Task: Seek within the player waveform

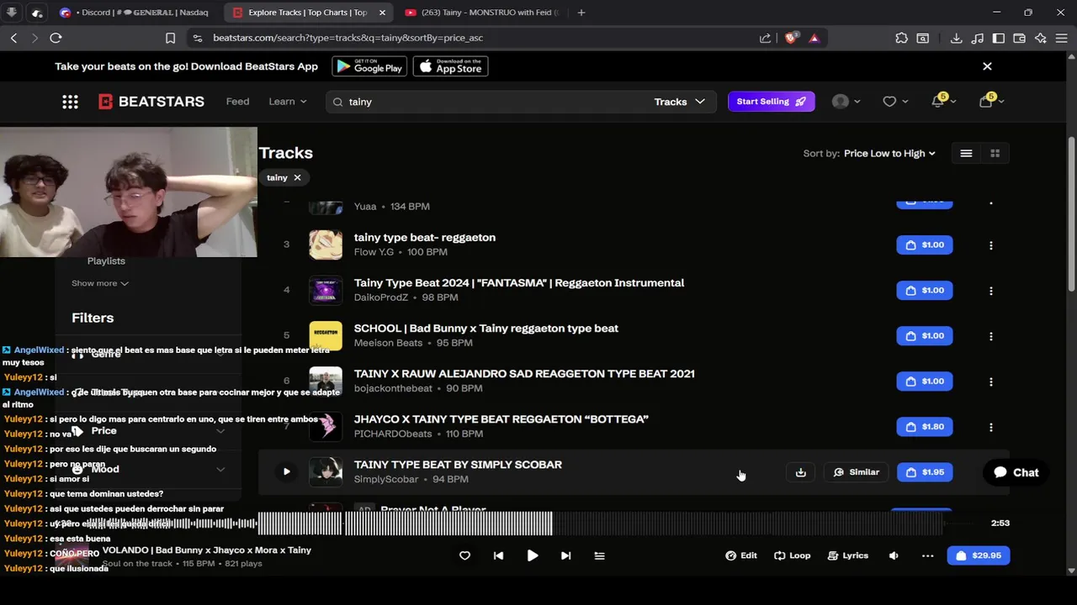Action: point(601,523)
